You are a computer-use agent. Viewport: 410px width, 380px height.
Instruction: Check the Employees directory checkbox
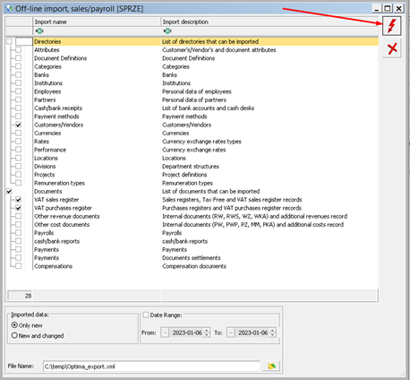click(x=19, y=91)
